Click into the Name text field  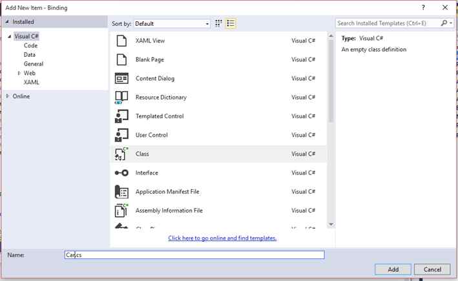point(194,255)
